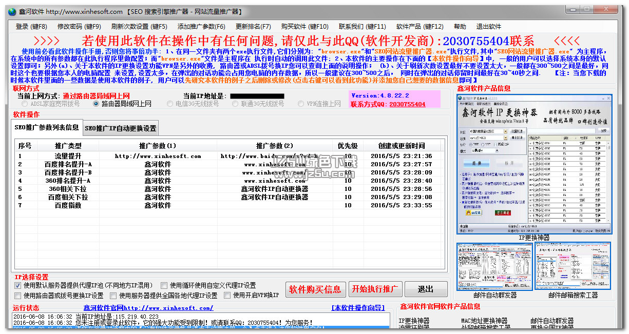Screen dimensions: 629x334
Task: Click the 推广参数(1) column header
Action: [x=158, y=146]
